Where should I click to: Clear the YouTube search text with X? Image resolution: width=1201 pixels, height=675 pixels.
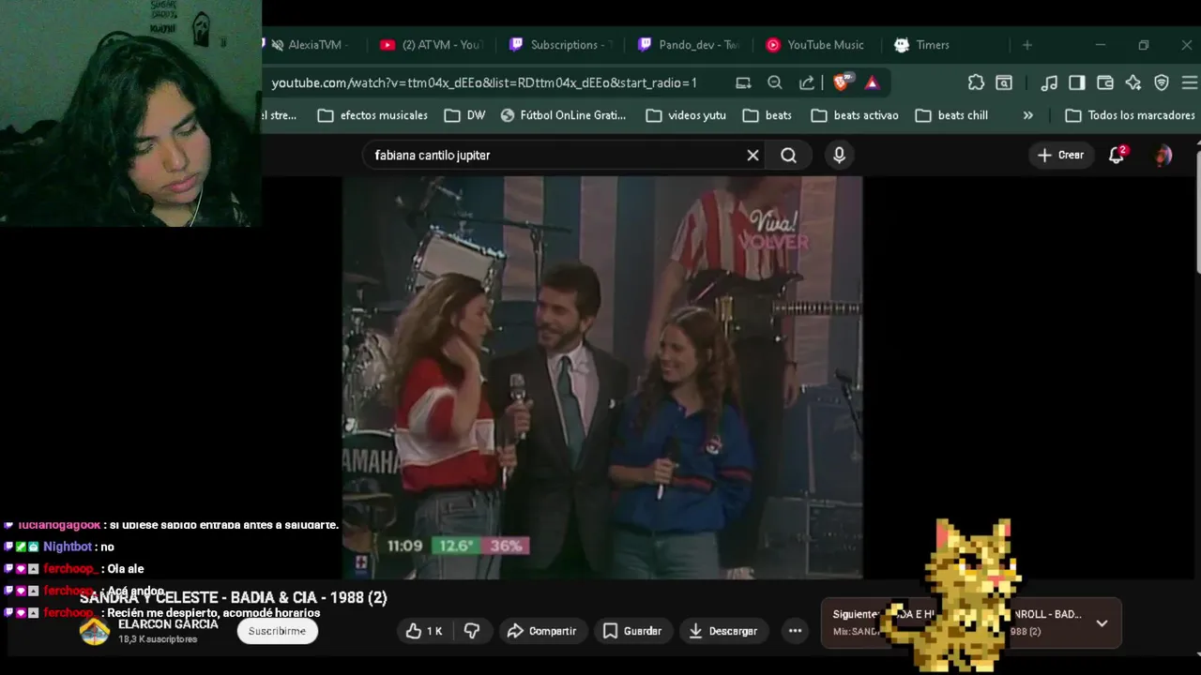coord(753,156)
